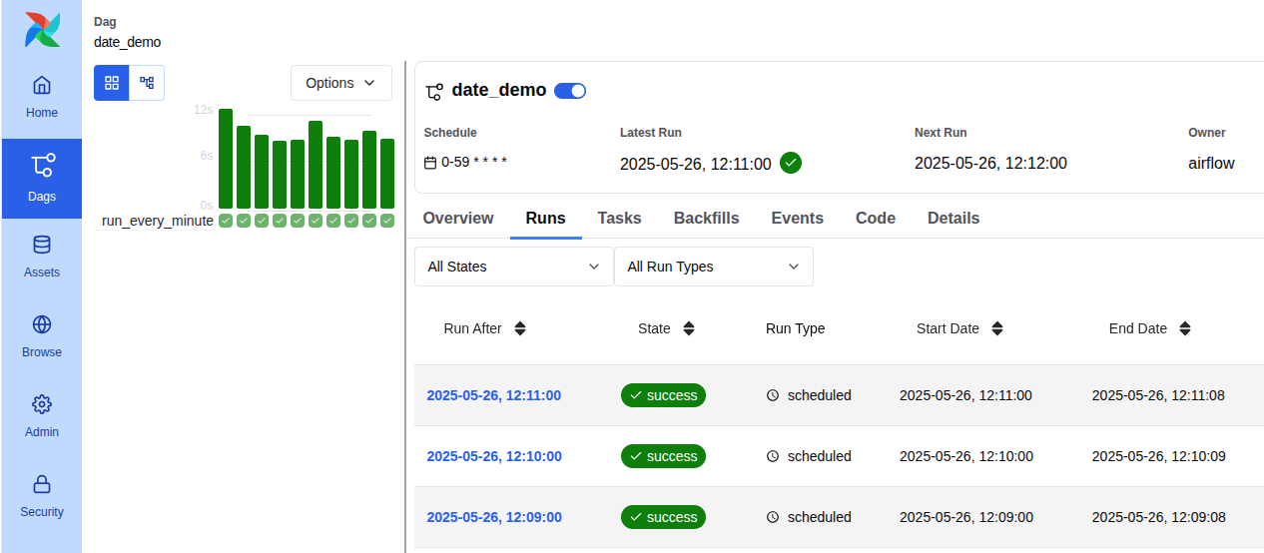Open the All Run Types dropdown

tap(713, 267)
